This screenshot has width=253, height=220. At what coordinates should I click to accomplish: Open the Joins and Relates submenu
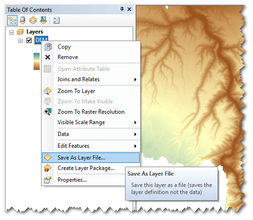tap(91, 79)
